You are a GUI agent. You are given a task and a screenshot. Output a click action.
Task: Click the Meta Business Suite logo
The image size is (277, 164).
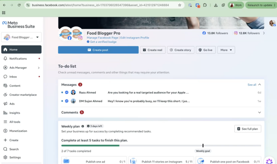pyautogui.click(x=18, y=25)
